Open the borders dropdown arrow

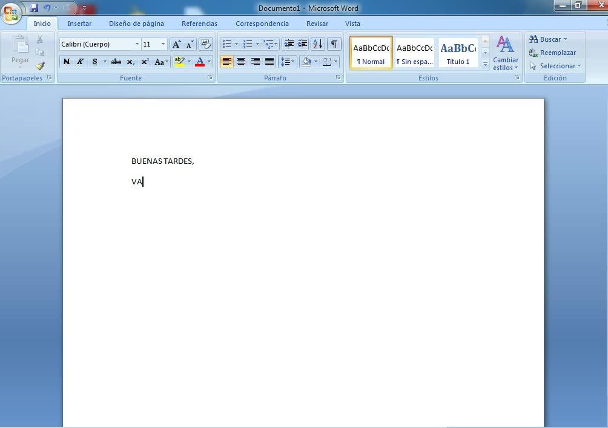click(x=336, y=62)
